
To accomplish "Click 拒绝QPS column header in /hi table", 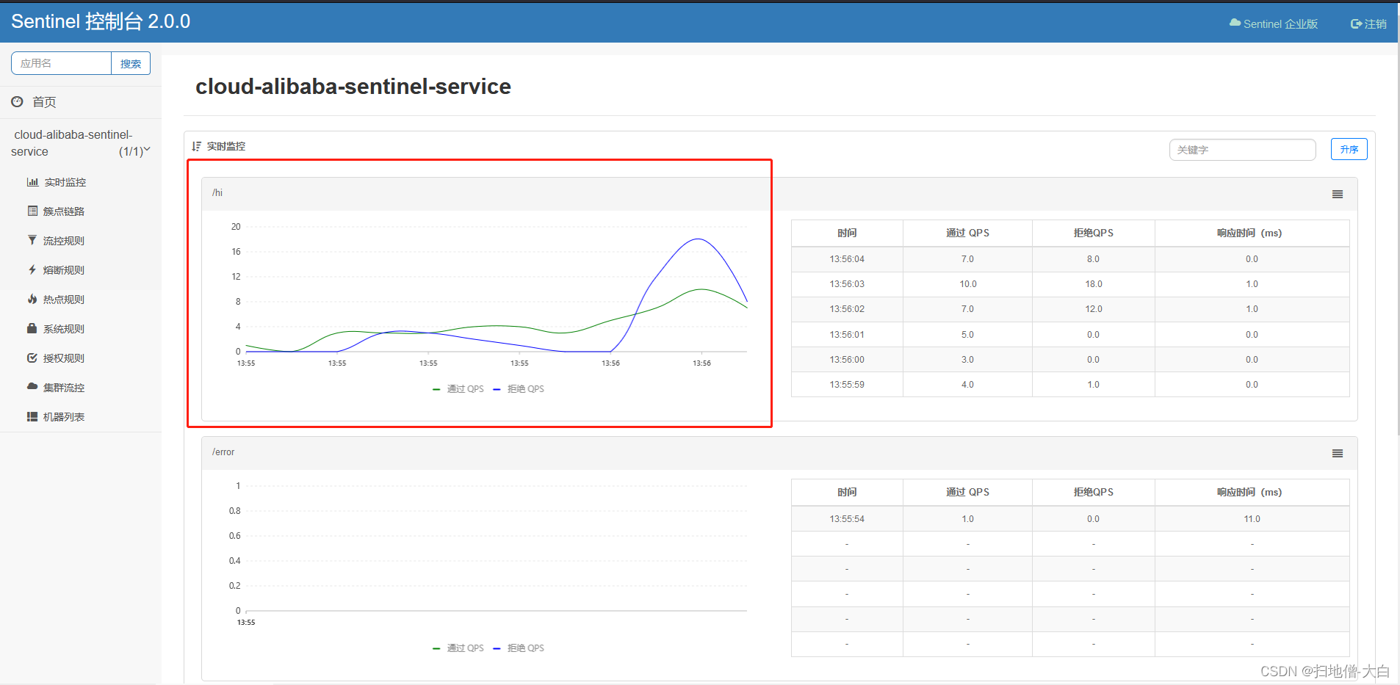I will pyautogui.click(x=1094, y=233).
